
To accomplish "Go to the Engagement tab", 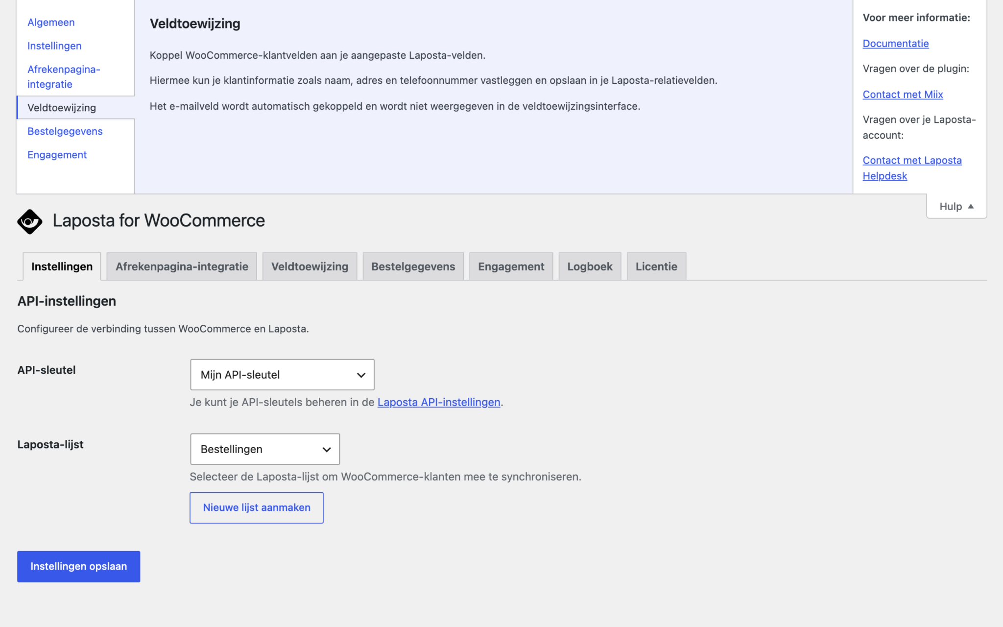I will coord(511,266).
